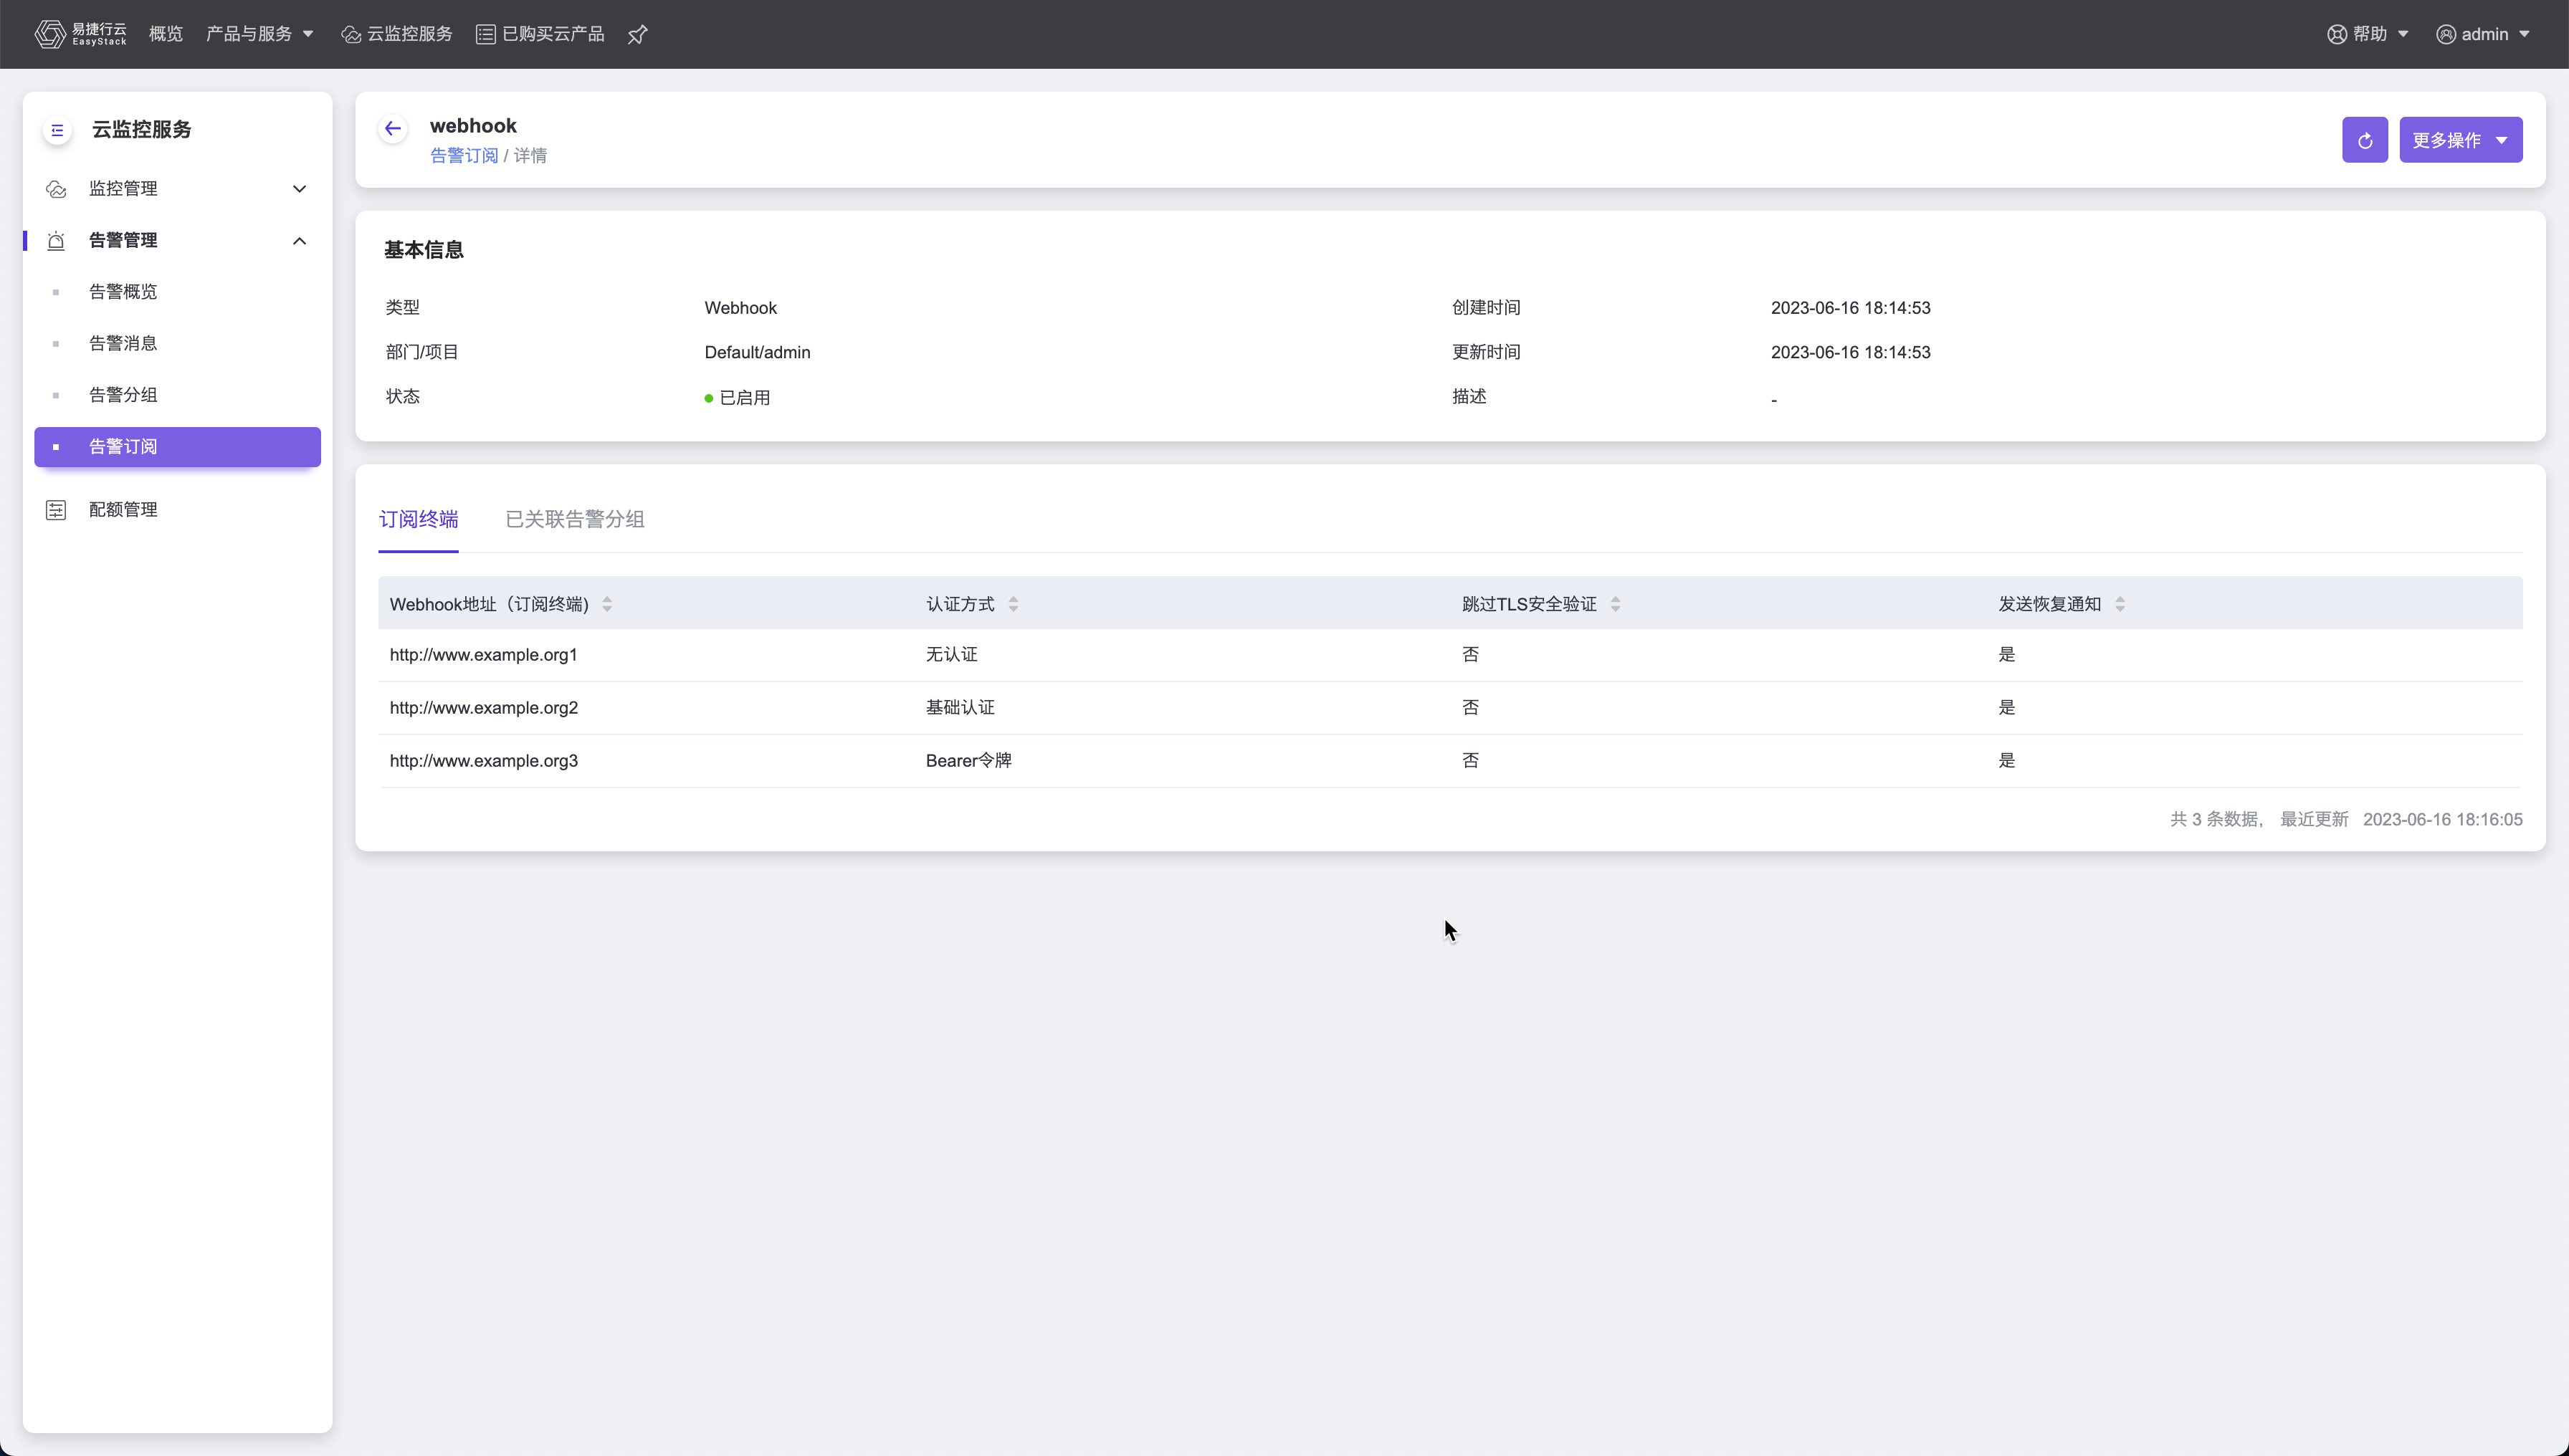Open the 更多操作 dropdown
Viewport: 2569px width, 1456px height.
[x=2460, y=140]
